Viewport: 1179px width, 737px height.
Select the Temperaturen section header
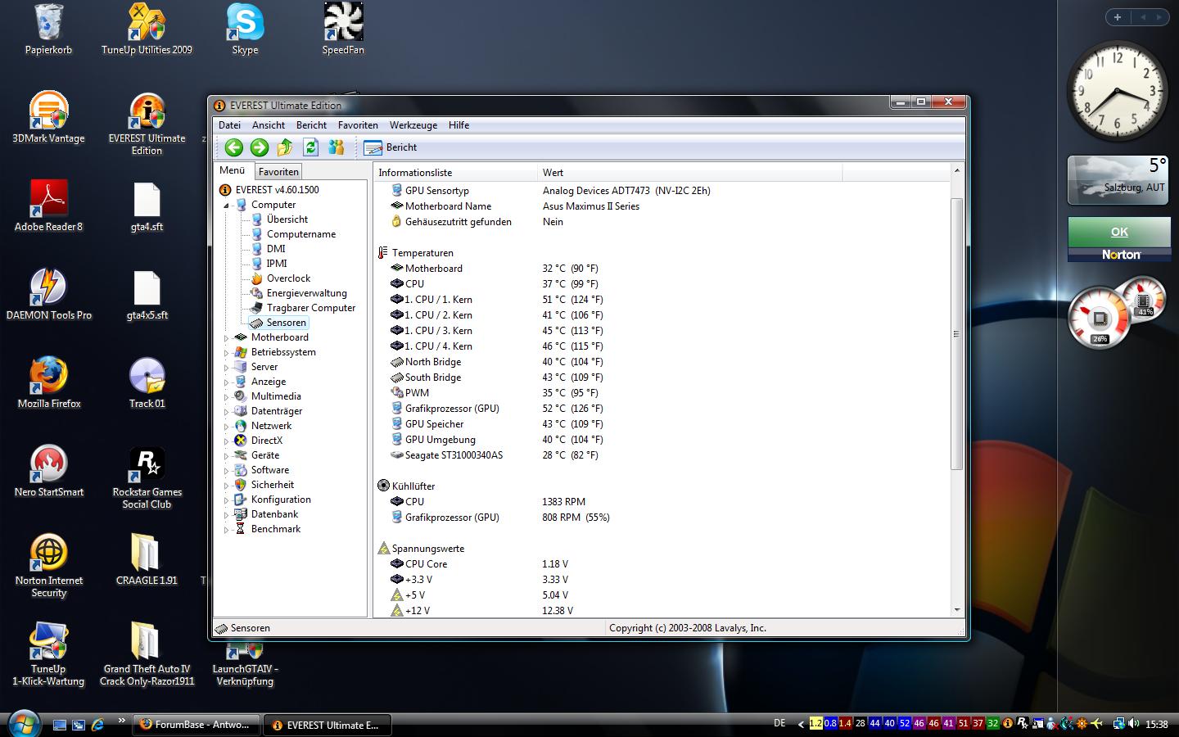[422, 253]
